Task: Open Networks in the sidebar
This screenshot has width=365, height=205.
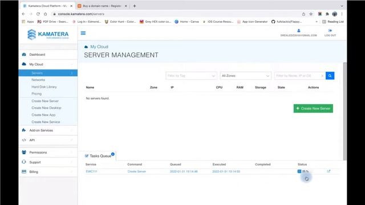Action: coord(38,80)
